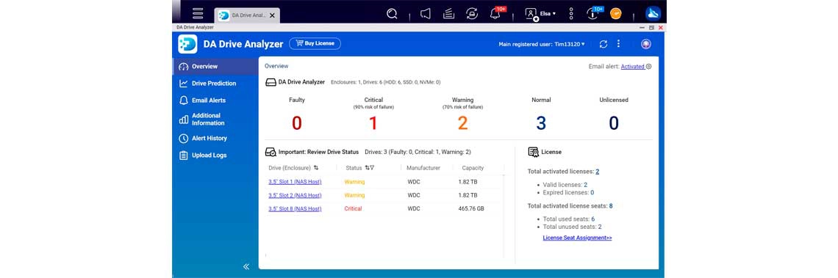Open email alert settings gear icon
The width and height of the screenshot is (838, 278).
point(649,67)
